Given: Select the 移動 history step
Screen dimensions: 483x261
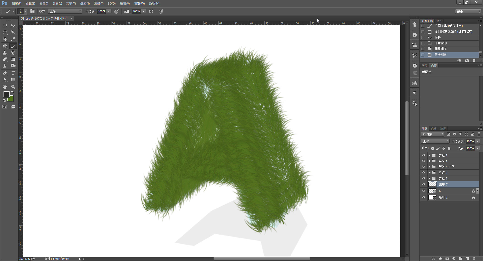Looking at the screenshot, I should coord(437,37).
